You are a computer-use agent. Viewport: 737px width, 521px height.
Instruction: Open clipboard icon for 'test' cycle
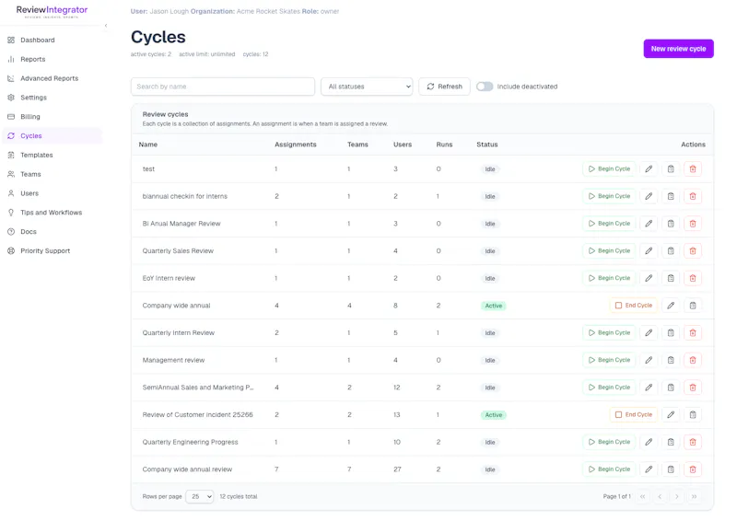671,169
